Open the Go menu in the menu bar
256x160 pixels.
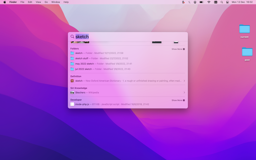click(x=46, y=2)
